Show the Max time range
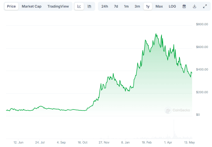Image resolution: width=212 pixels, height=147 pixels. (159, 6)
